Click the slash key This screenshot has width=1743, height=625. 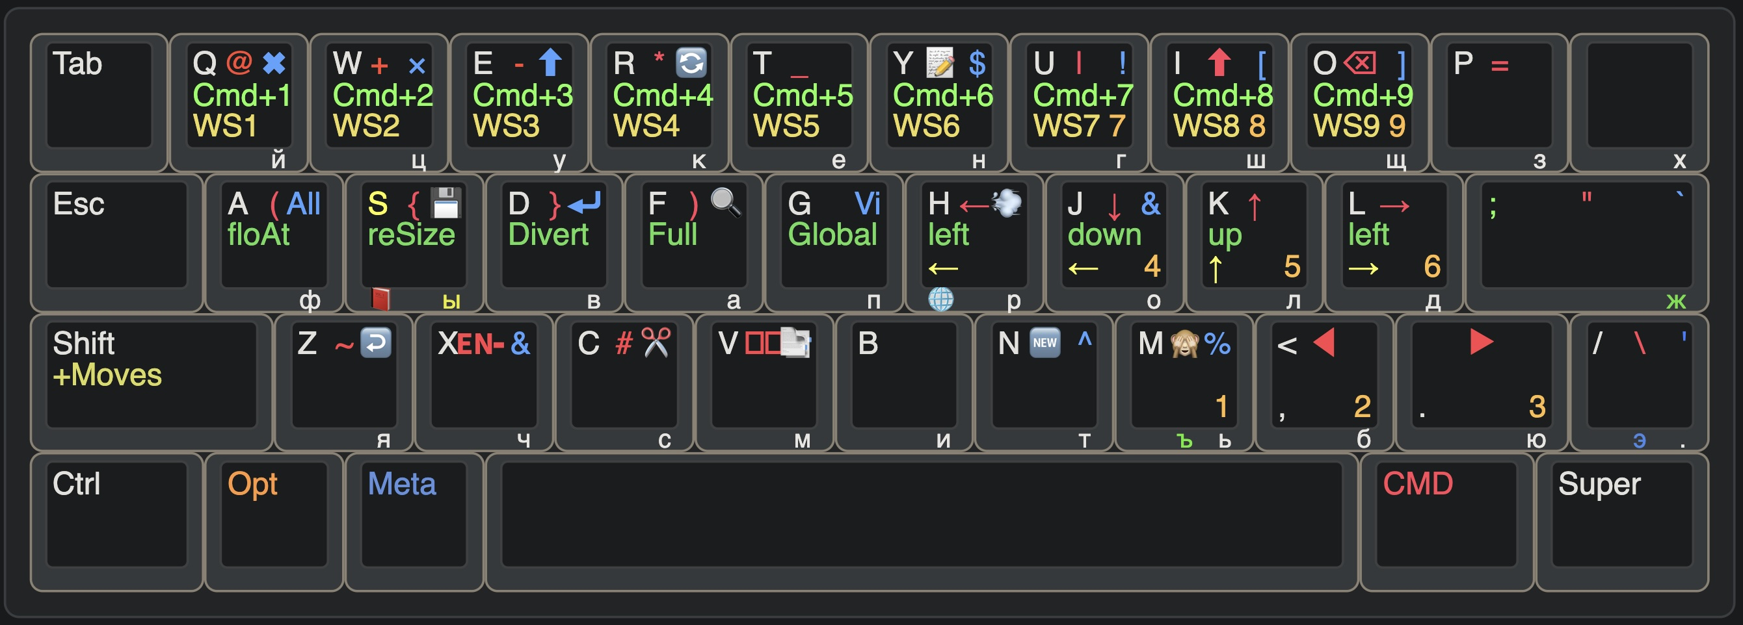[1640, 383]
